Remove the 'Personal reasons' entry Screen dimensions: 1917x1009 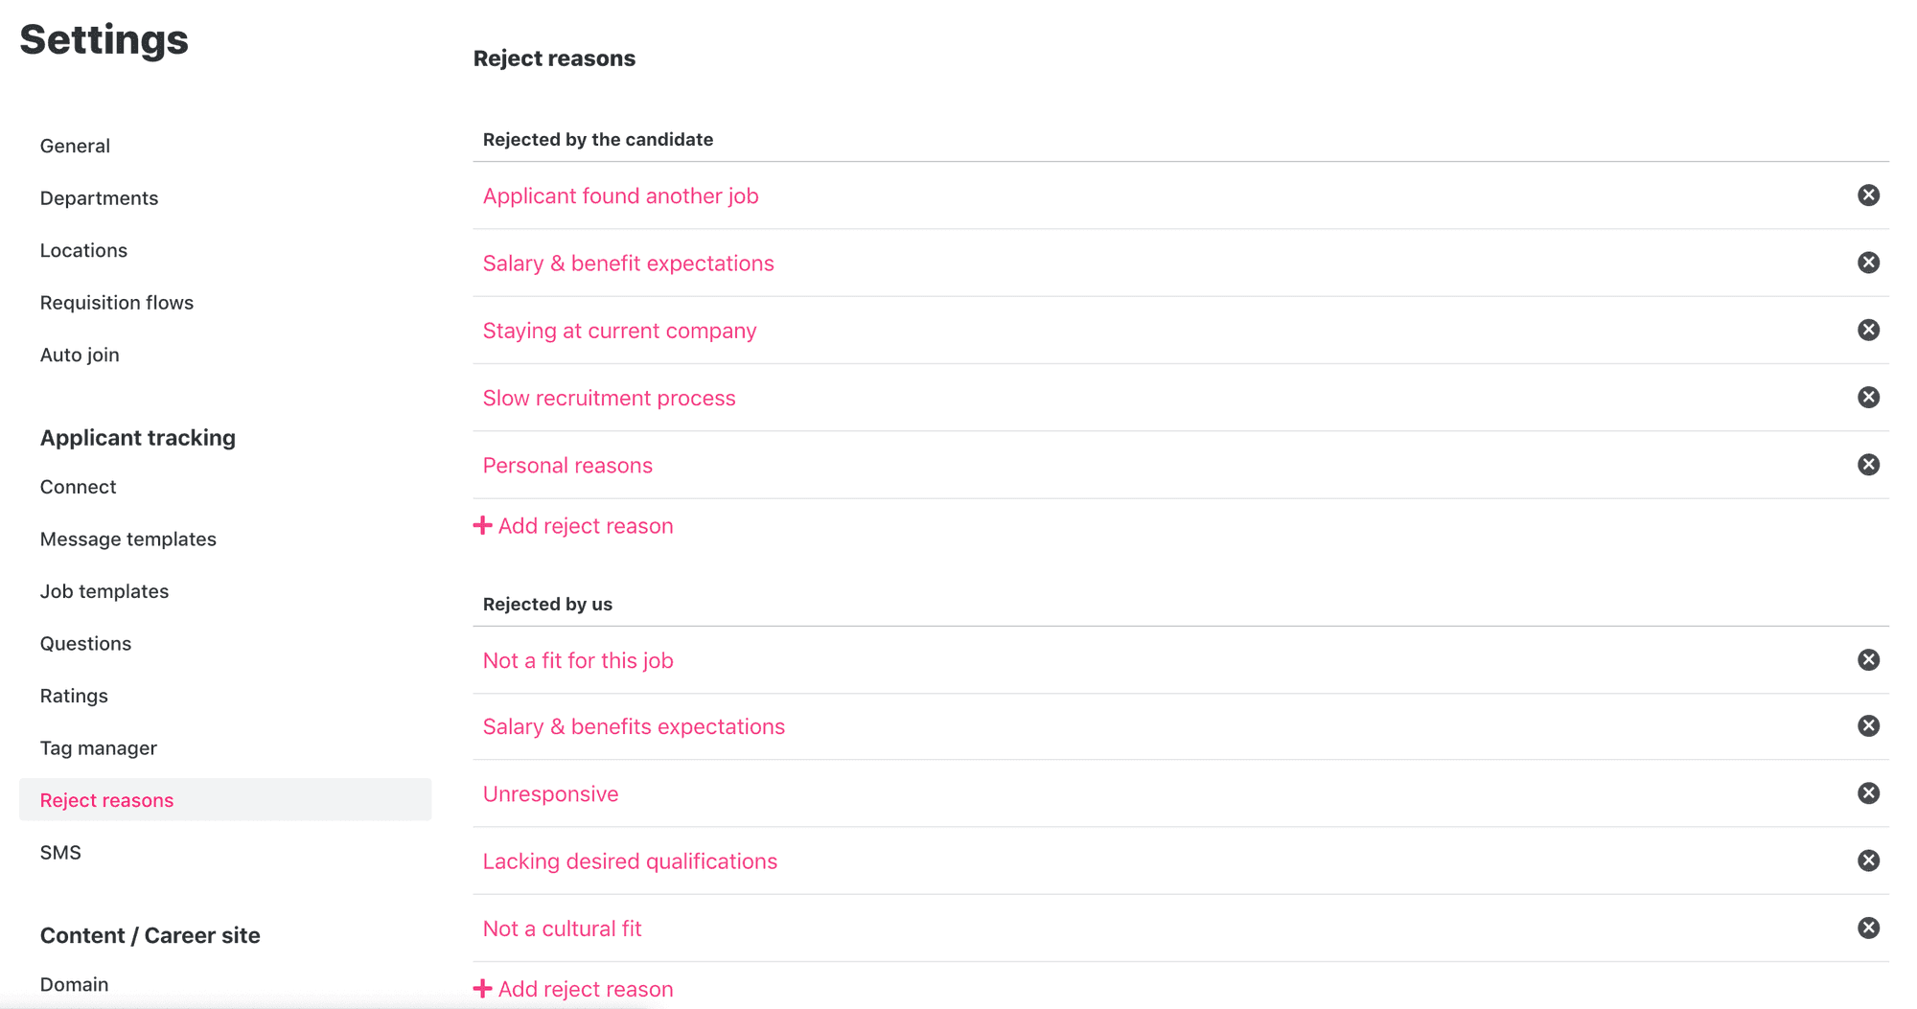[x=1868, y=465]
